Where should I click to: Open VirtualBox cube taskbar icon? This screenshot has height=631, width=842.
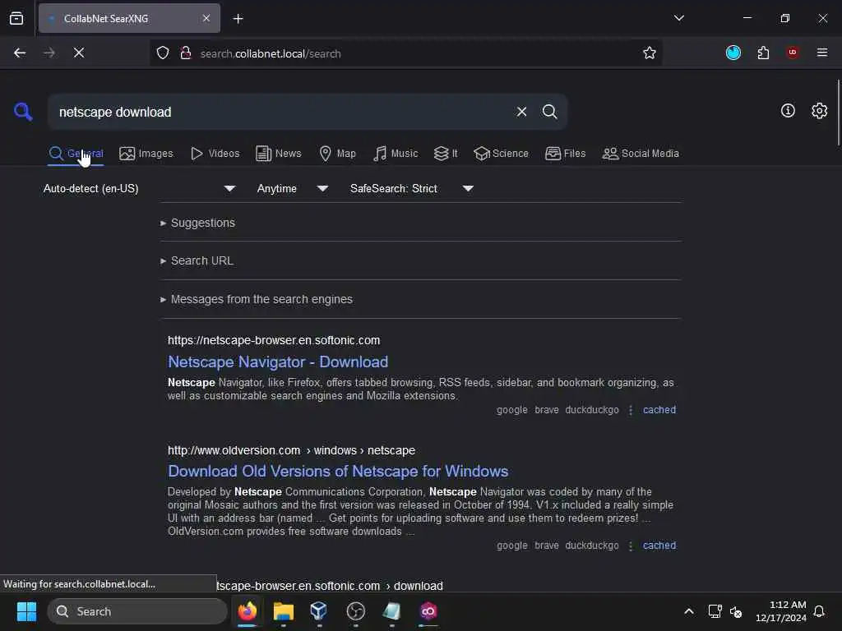[319, 611]
